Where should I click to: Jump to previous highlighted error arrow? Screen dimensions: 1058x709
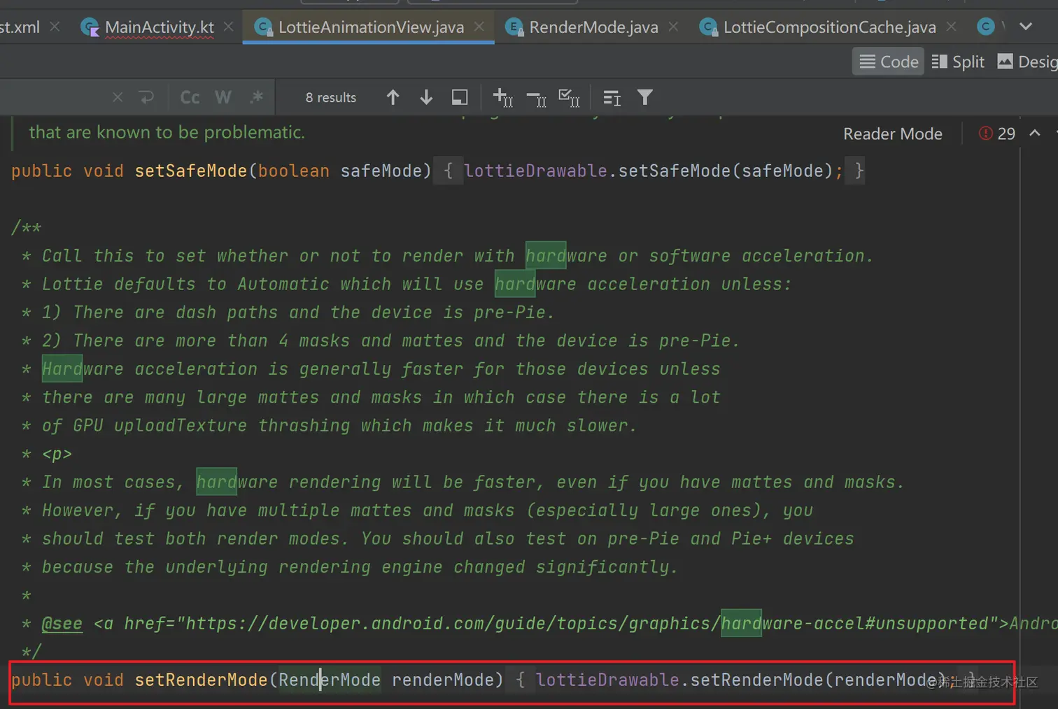(1035, 133)
